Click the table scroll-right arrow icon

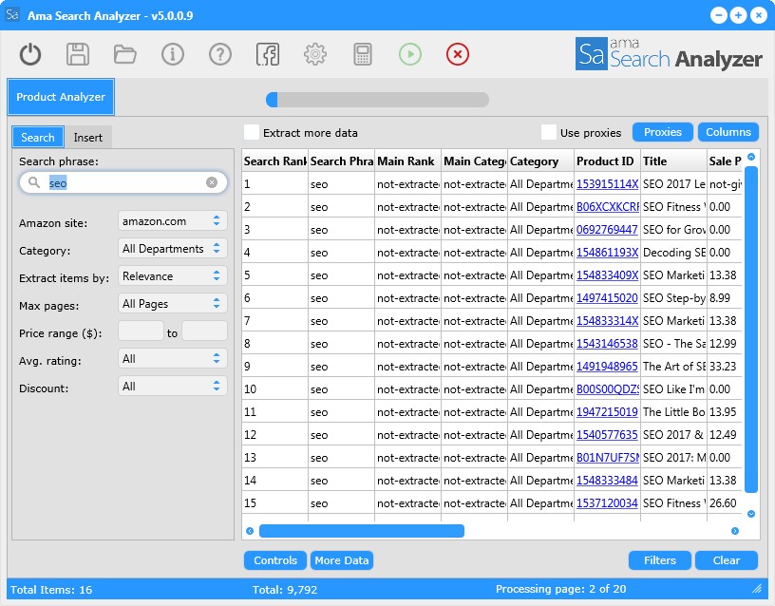735,531
